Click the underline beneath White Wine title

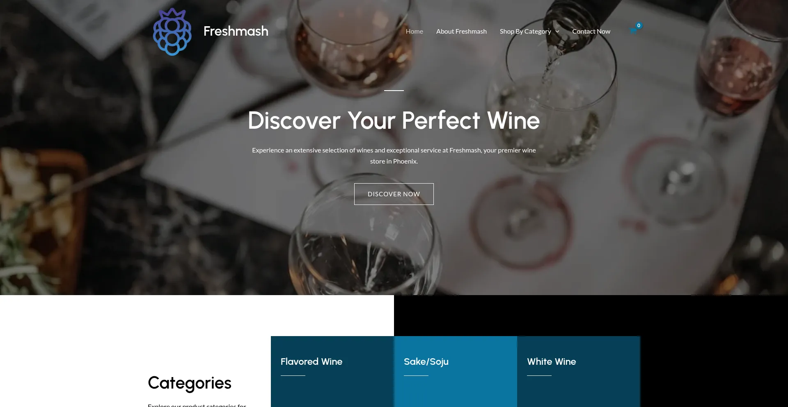pyautogui.click(x=539, y=375)
